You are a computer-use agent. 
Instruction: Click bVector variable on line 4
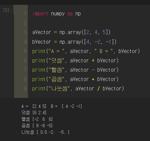click(42, 42)
